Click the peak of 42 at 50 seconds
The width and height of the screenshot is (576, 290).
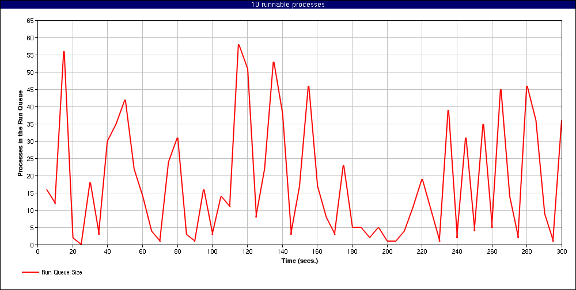tap(125, 100)
